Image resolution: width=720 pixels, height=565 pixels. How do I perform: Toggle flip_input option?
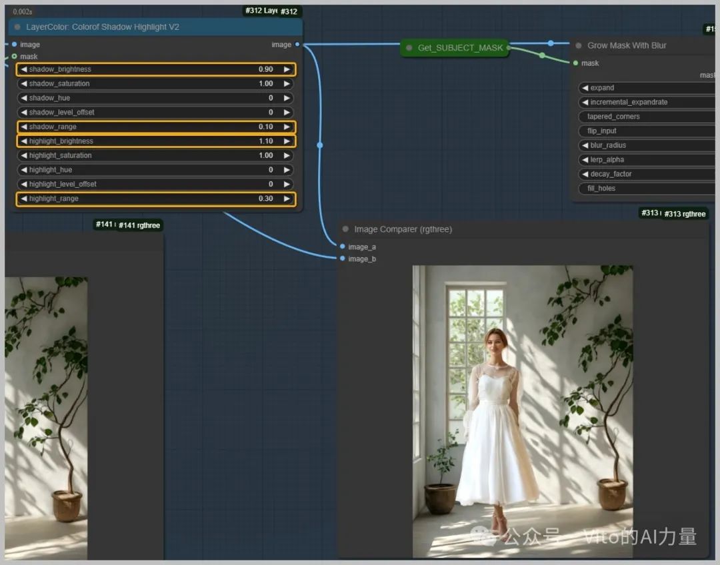pos(647,131)
